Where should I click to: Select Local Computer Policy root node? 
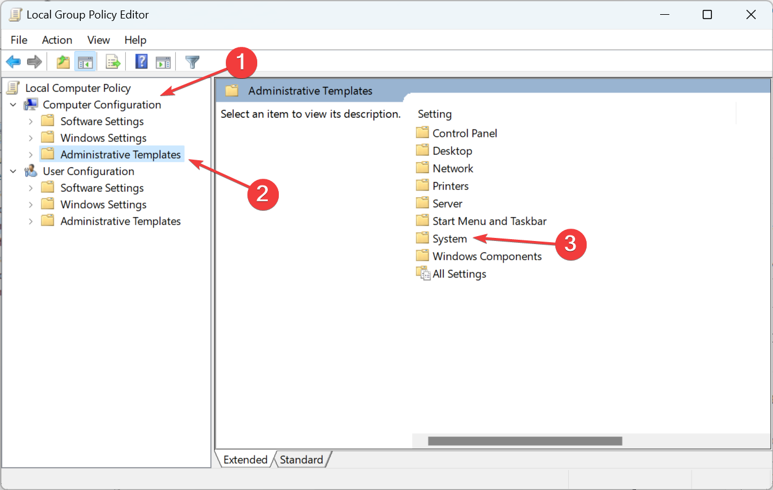pos(78,88)
